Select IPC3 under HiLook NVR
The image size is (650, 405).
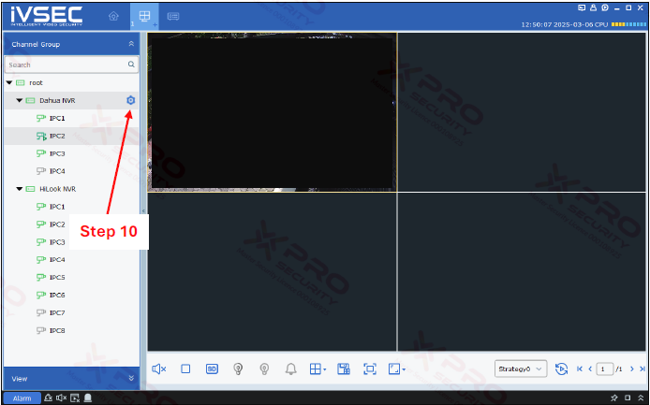pyautogui.click(x=57, y=242)
